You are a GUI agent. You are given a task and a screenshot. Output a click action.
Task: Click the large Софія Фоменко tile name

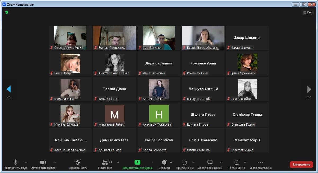click(x=203, y=140)
